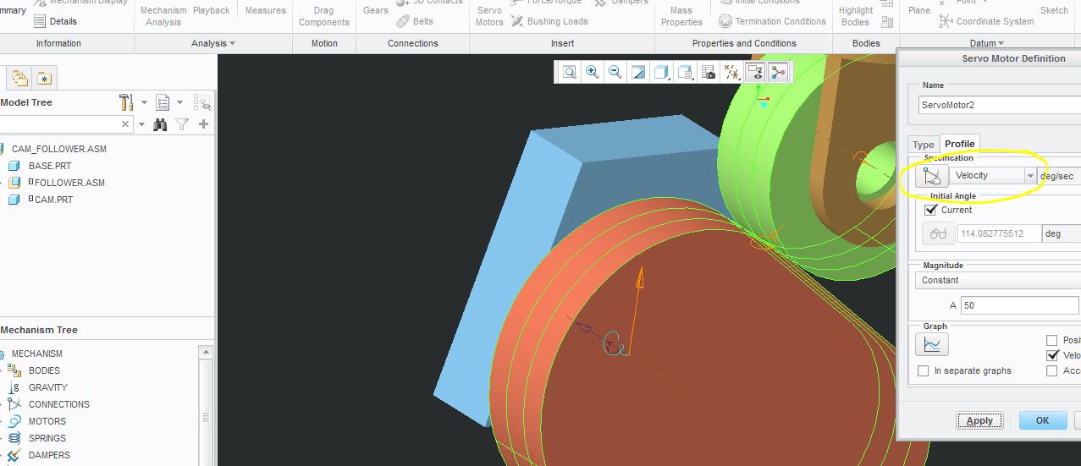The height and width of the screenshot is (466, 1081).
Task: Click Drag Components in the Motion group
Action: coord(324,15)
